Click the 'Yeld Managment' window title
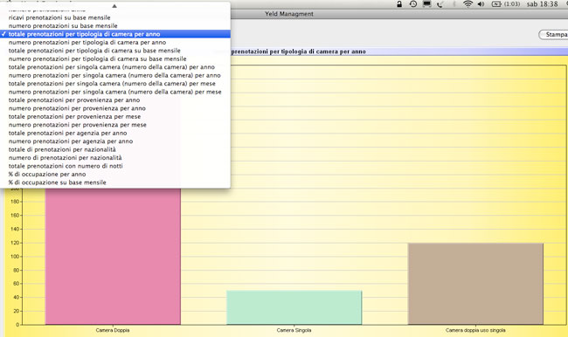The image size is (568, 337). [x=289, y=14]
